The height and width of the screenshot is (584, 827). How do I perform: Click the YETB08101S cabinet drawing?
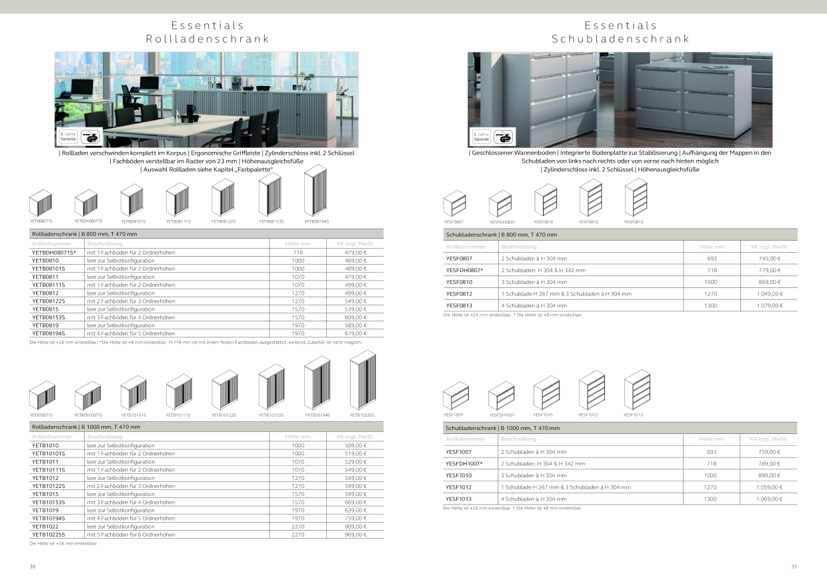click(132, 200)
